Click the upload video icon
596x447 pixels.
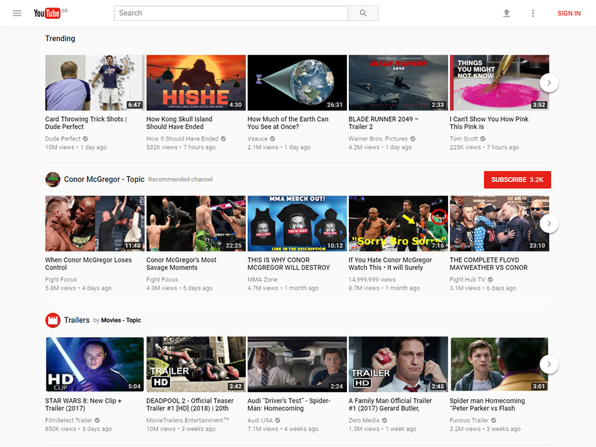pos(506,13)
